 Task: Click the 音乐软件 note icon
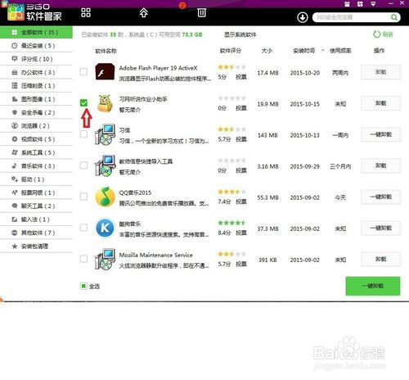point(15,166)
